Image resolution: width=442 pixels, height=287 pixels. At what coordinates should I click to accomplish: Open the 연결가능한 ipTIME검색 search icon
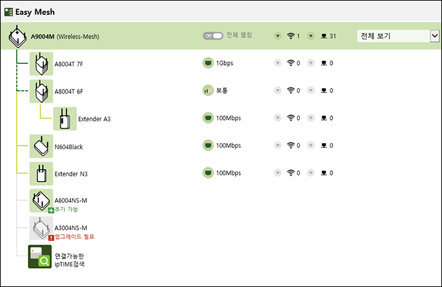point(39,256)
